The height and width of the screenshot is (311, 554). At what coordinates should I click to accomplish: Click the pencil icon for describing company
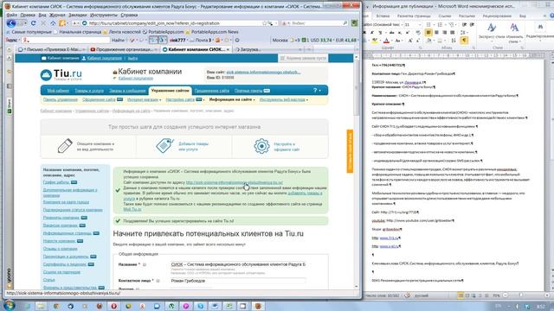tap(65, 146)
